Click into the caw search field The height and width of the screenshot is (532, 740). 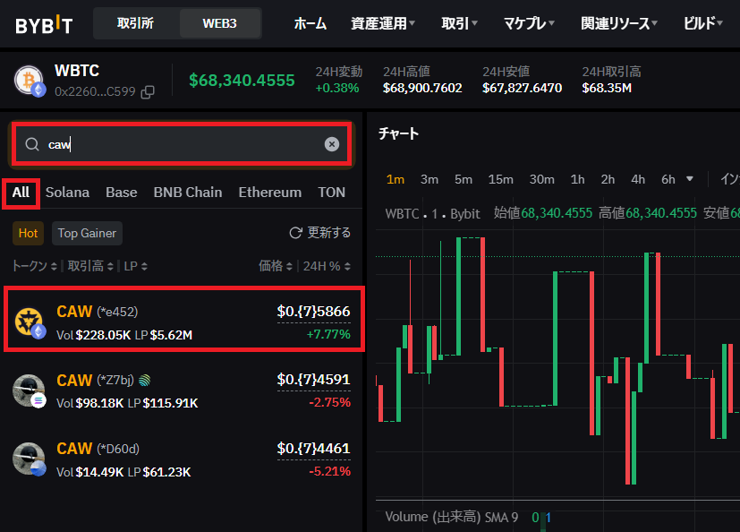[182, 144]
